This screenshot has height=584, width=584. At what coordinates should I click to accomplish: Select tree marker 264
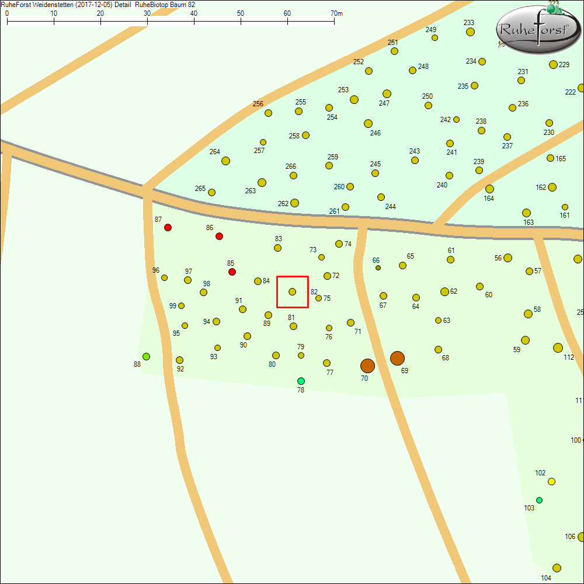point(225,161)
